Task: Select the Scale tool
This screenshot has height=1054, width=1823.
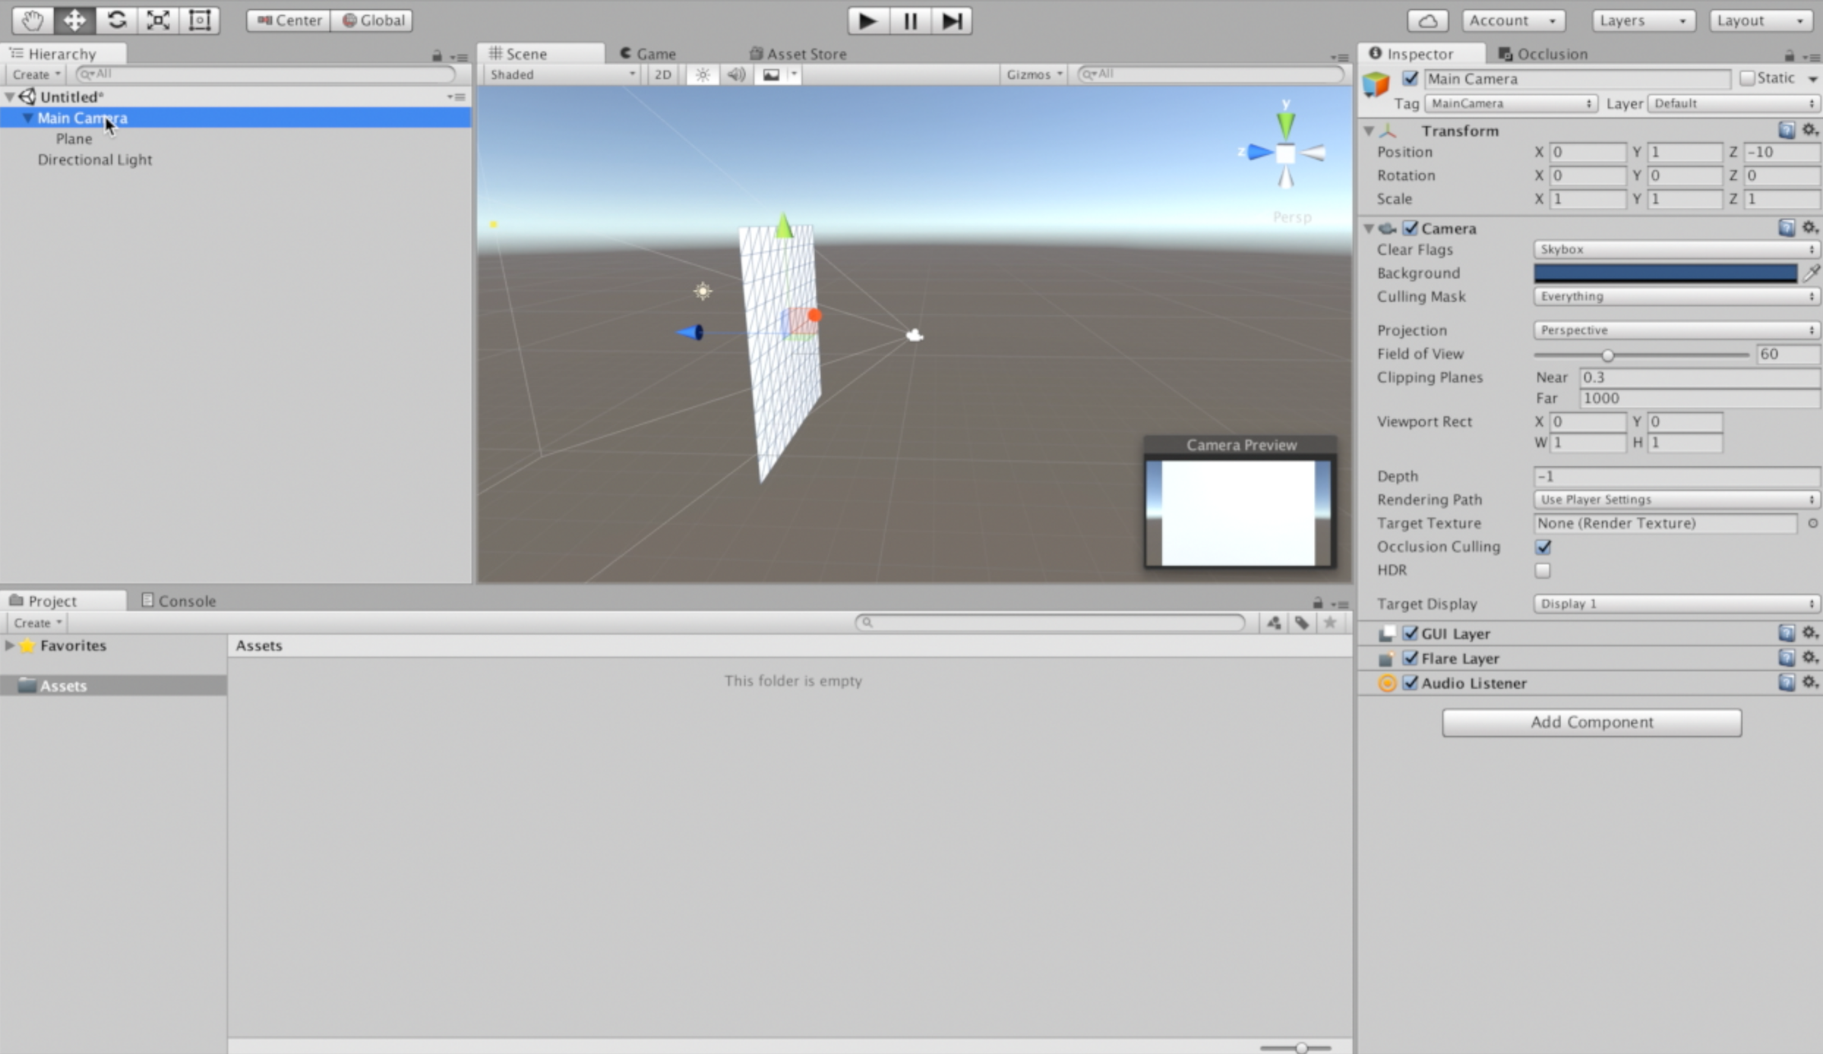Action: tap(157, 21)
